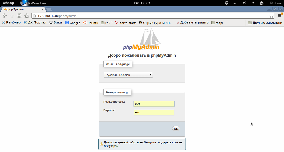Open the volume speaker icon
The width and height of the screenshot is (284, 152).
click(244, 3)
